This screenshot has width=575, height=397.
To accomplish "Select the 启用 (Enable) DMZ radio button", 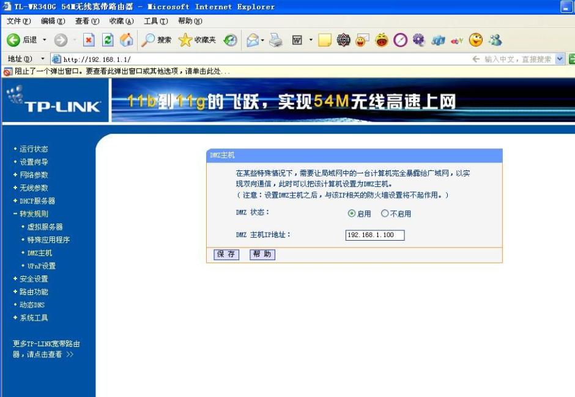I will tap(352, 214).
